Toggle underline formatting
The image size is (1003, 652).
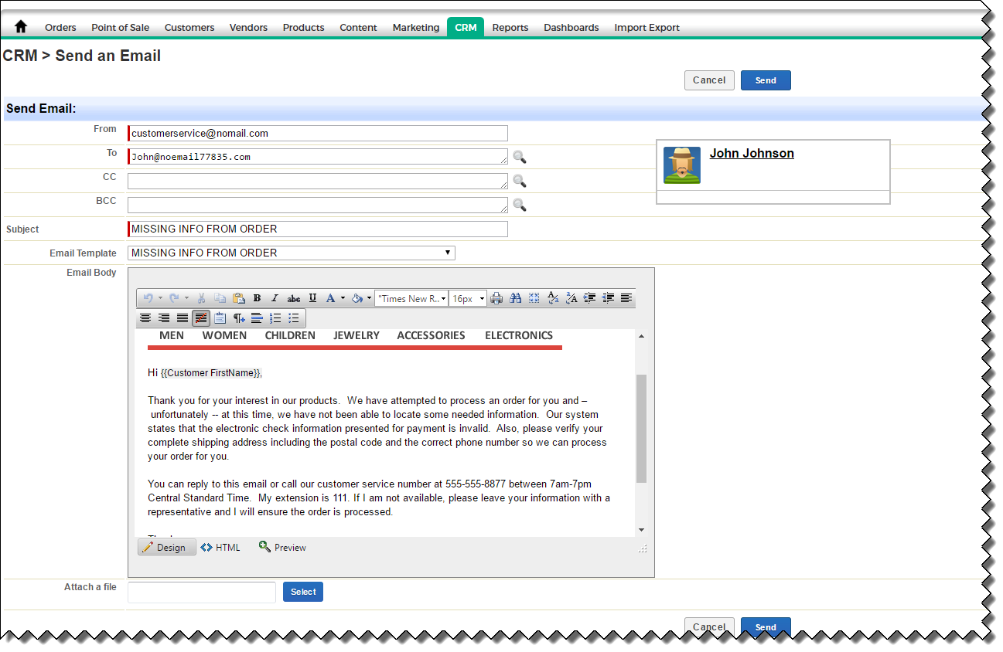tap(312, 298)
